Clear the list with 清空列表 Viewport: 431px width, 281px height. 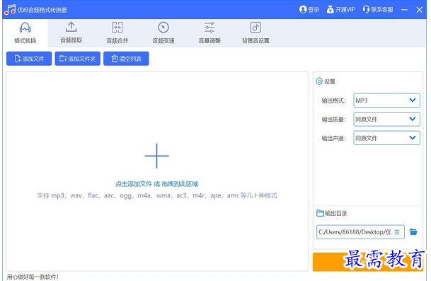click(x=126, y=59)
